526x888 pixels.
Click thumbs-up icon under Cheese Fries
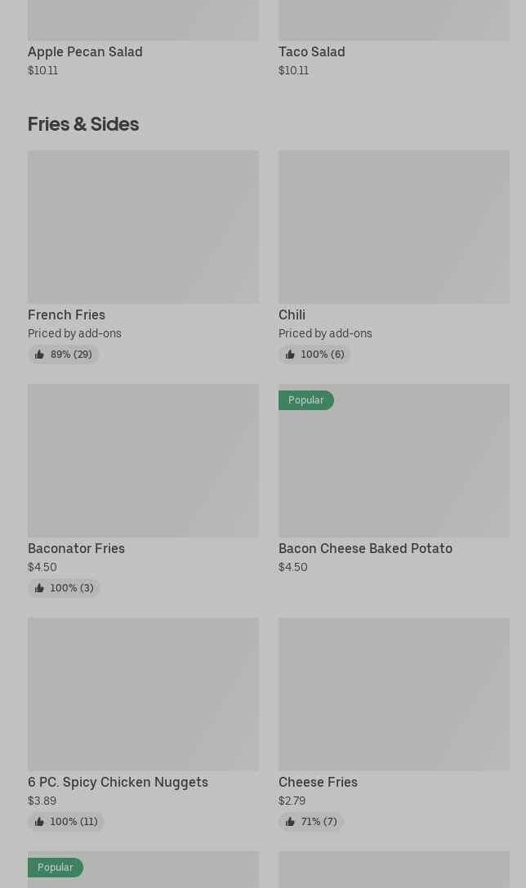click(290, 822)
